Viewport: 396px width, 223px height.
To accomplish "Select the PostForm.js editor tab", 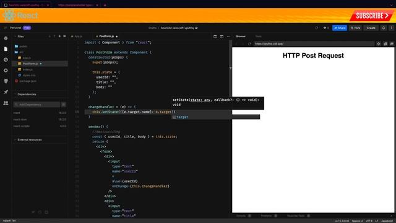I will coord(106,37).
